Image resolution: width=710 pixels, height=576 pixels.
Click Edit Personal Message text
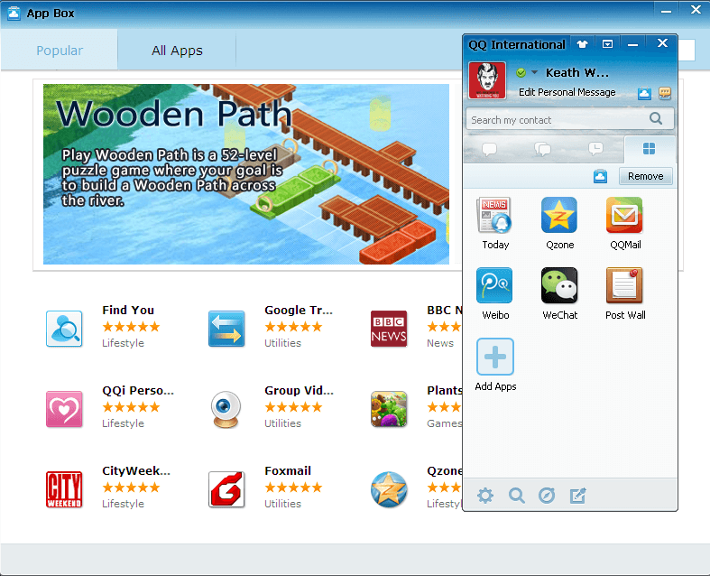[567, 92]
